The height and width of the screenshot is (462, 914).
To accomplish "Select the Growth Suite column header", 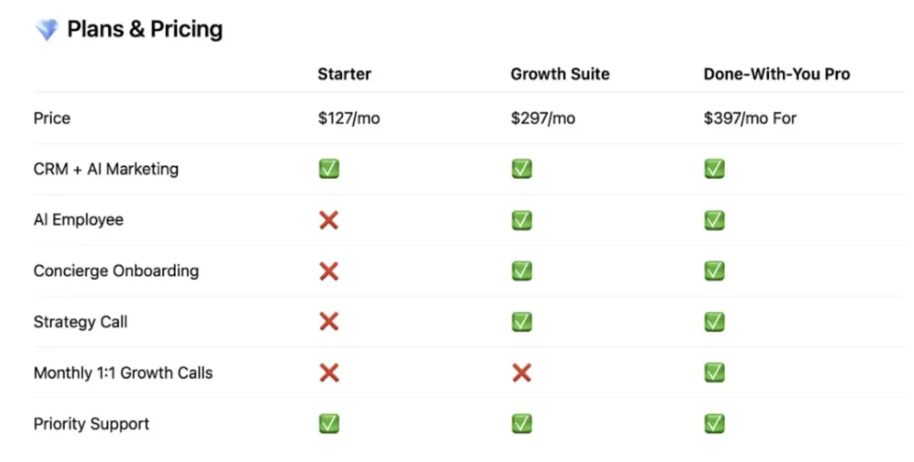I will (560, 74).
